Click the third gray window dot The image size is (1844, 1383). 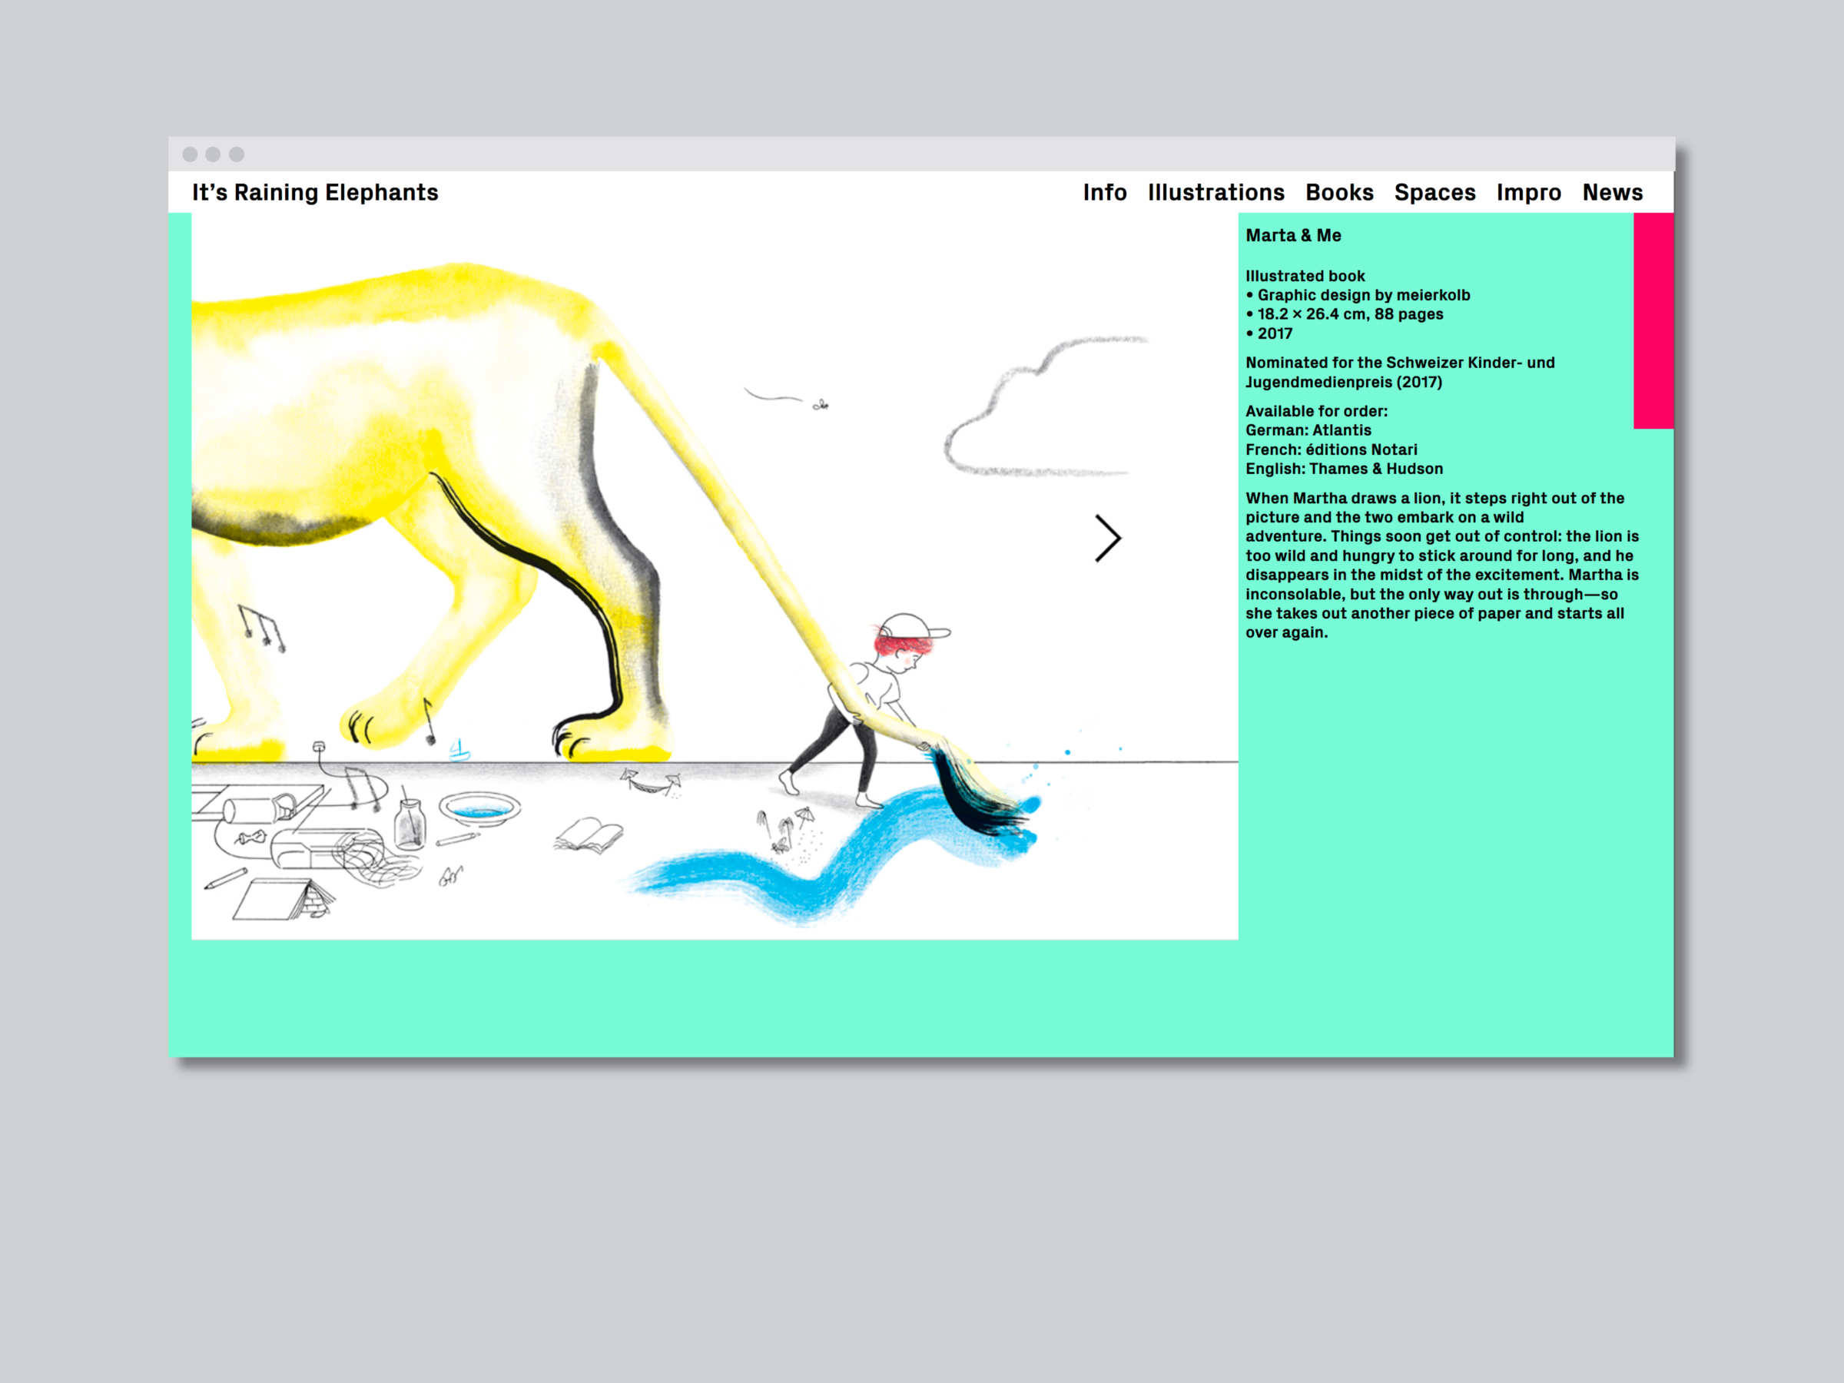click(x=237, y=154)
